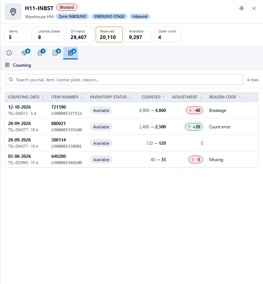The height and width of the screenshot is (284, 263).
Task: Click the Warehouse HM label
Action: (x=39, y=17)
